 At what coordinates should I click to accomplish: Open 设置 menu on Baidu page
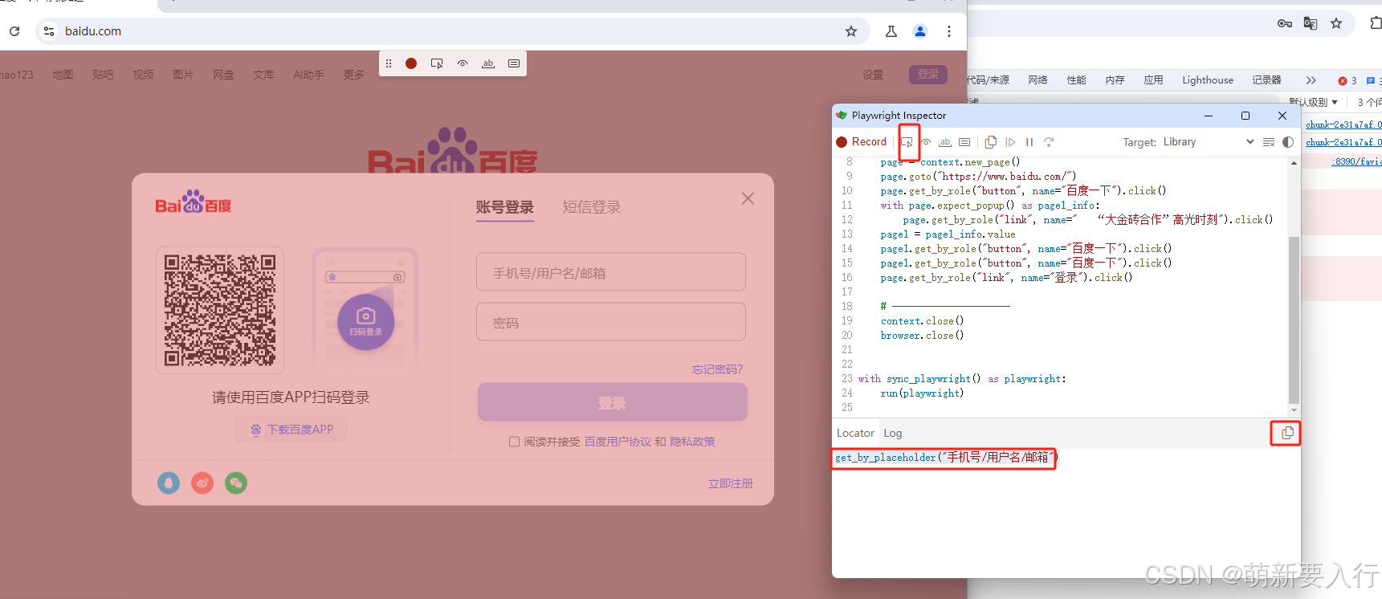[x=873, y=75]
